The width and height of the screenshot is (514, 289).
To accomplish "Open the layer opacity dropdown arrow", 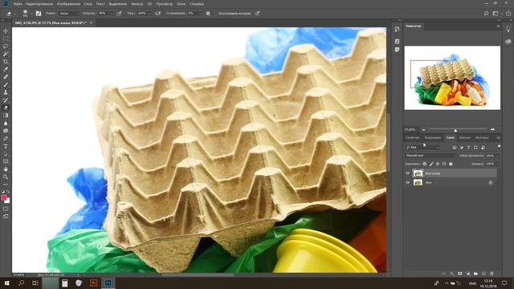I will 498,156.
